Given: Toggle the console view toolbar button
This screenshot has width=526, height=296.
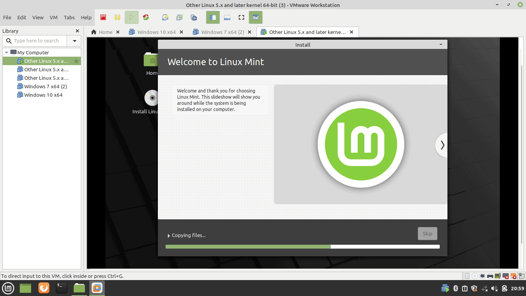Looking at the screenshot, I should (256, 17).
